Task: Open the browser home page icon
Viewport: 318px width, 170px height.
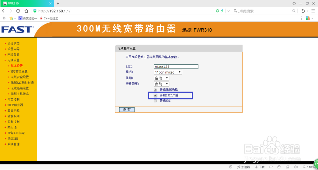Action: click(x=26, y=11)
